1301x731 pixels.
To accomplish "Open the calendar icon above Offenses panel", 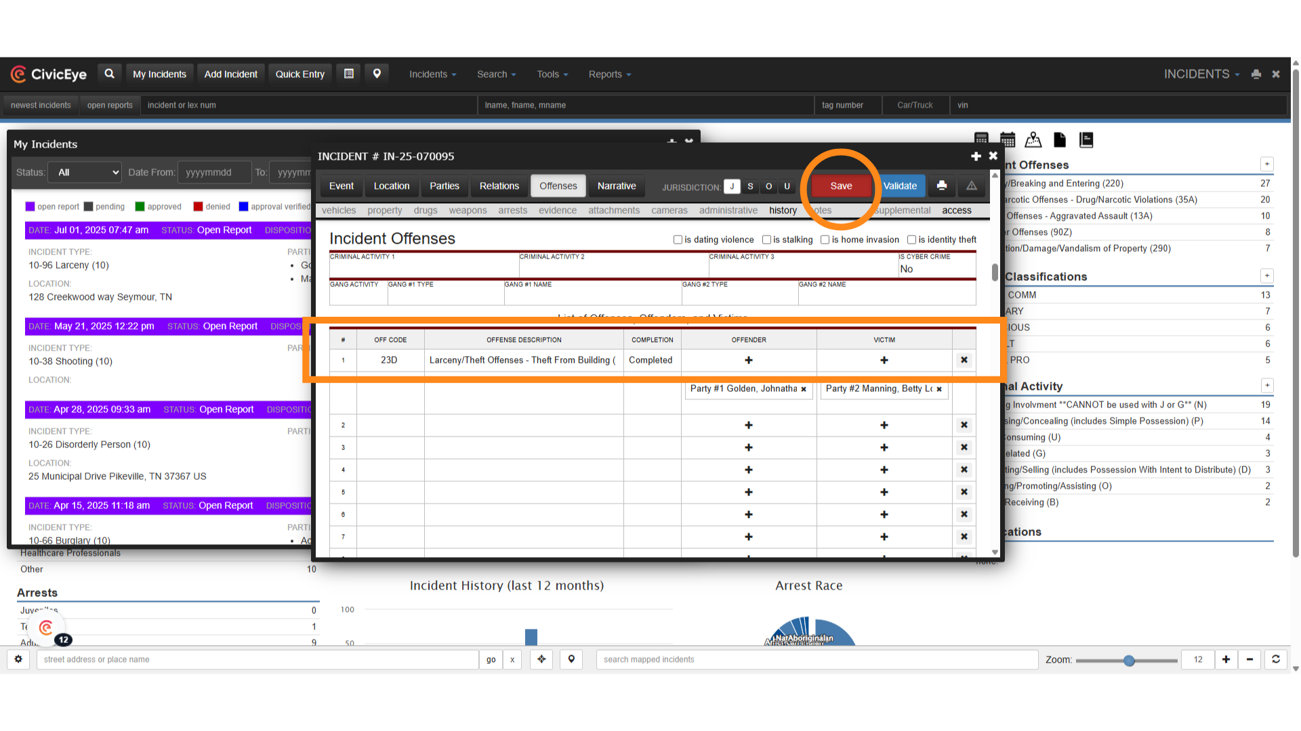I will click(x=1008, y=140).
